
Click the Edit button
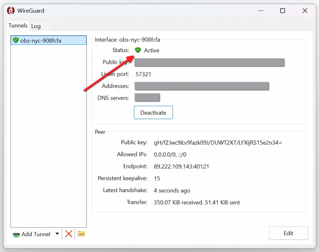(x=288, y=233)
